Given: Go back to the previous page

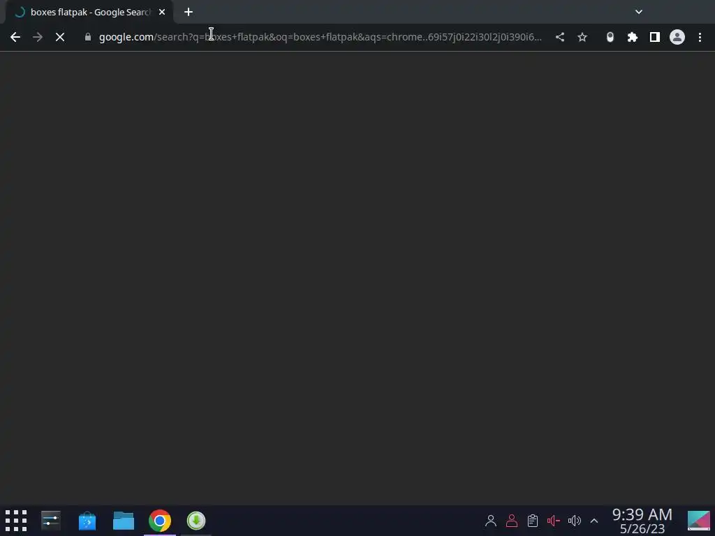Looking at the screenshot, I should pyautogui.click(x=15, y=37).
